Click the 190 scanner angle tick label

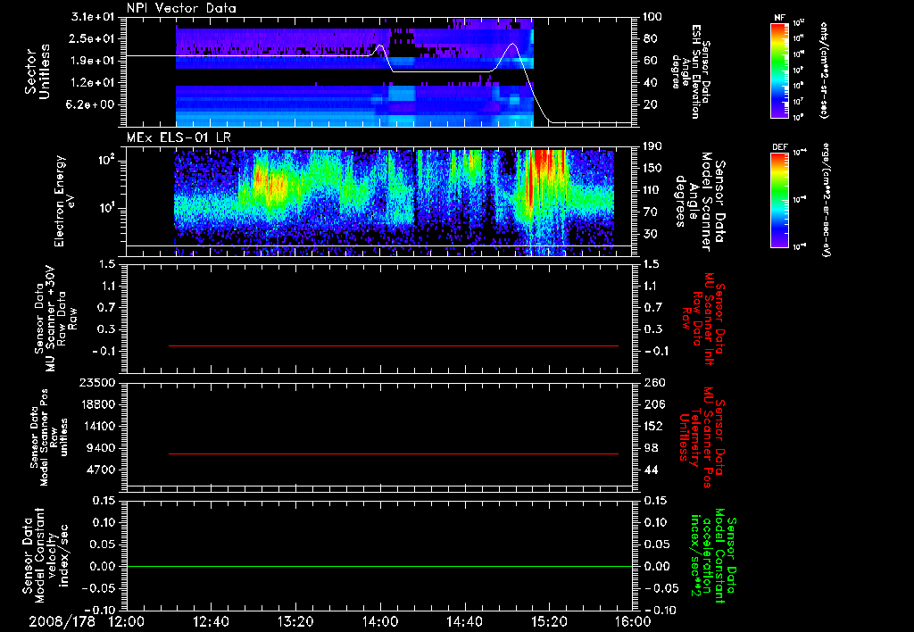pyautogui.click(x=652, y=147)
